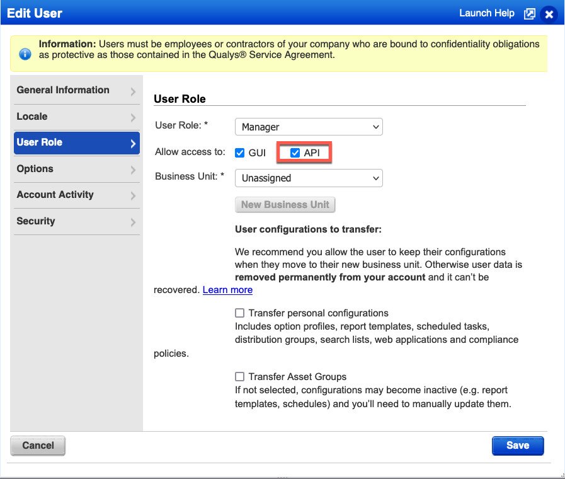Click the chevron next to Account Activity
The width and height of the screenshot is (565, 479).
coord(133,195)
